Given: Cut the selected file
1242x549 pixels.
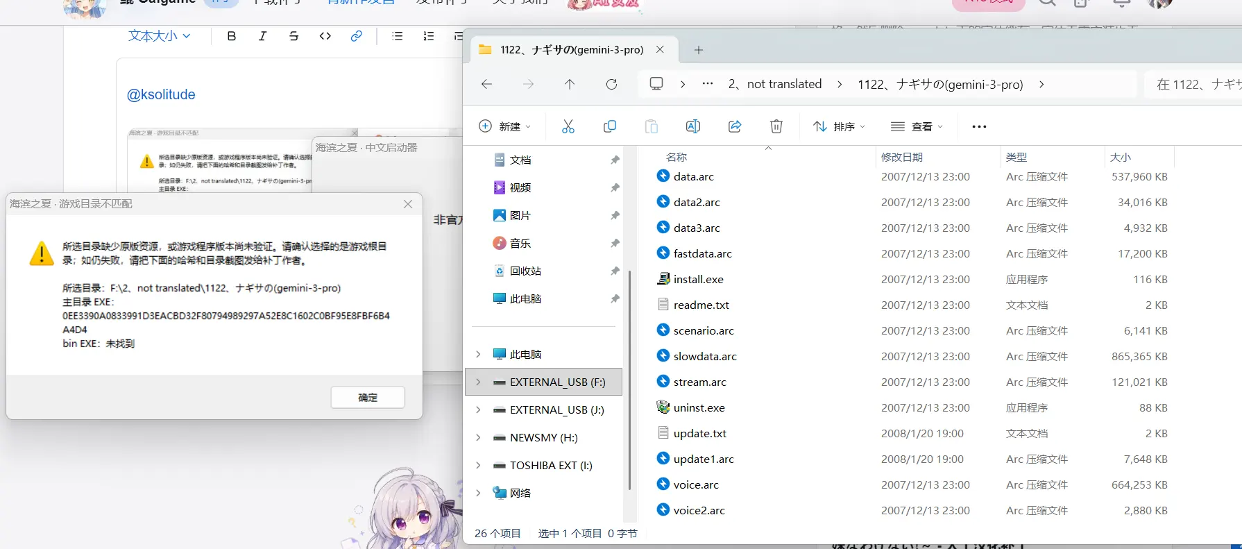Looking at the screenshot, I should point(568,126).
